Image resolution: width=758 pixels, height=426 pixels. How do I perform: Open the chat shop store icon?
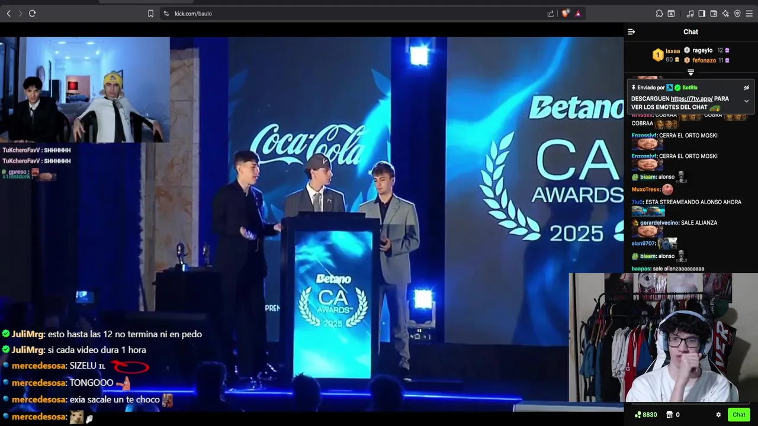pos(669,415)
